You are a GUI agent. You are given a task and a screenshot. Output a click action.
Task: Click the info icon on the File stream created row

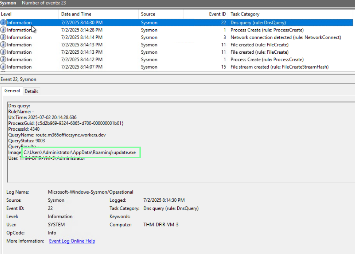[x=4, y=67]
